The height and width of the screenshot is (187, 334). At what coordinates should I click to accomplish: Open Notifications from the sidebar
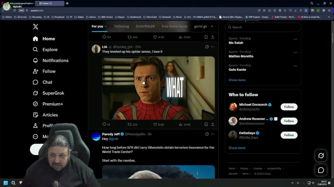pyautogui.click(x=51, y=61)
